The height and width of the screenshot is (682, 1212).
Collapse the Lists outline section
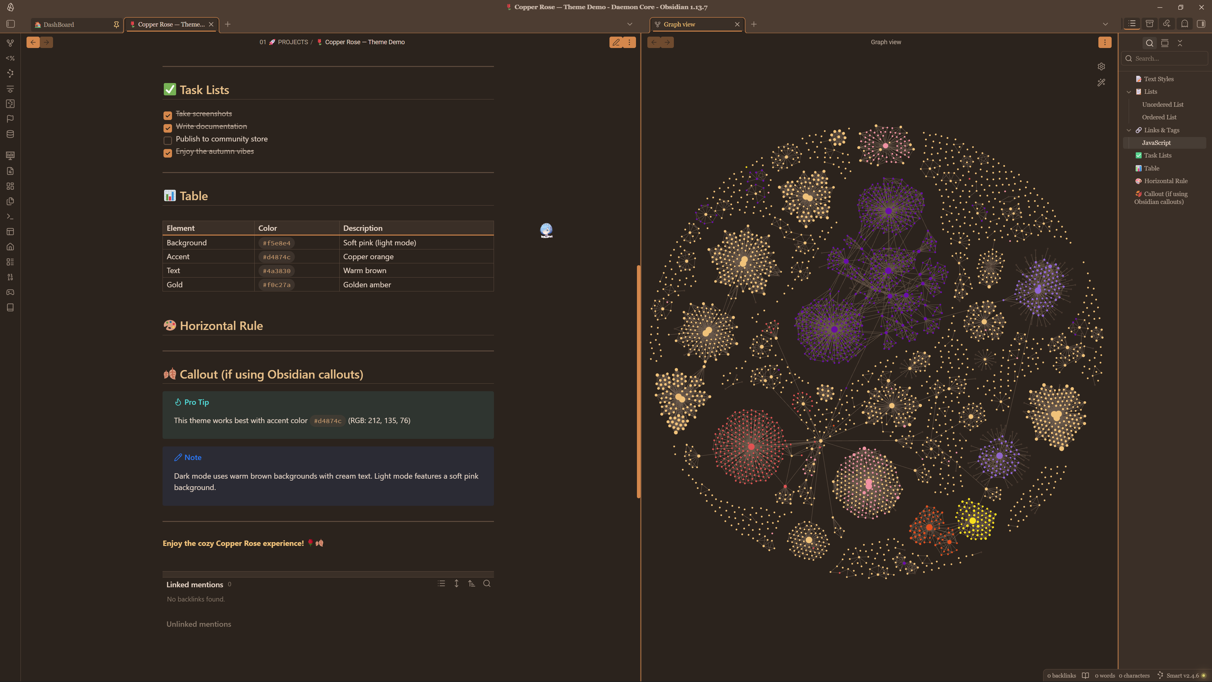(x=1129, y=92)
